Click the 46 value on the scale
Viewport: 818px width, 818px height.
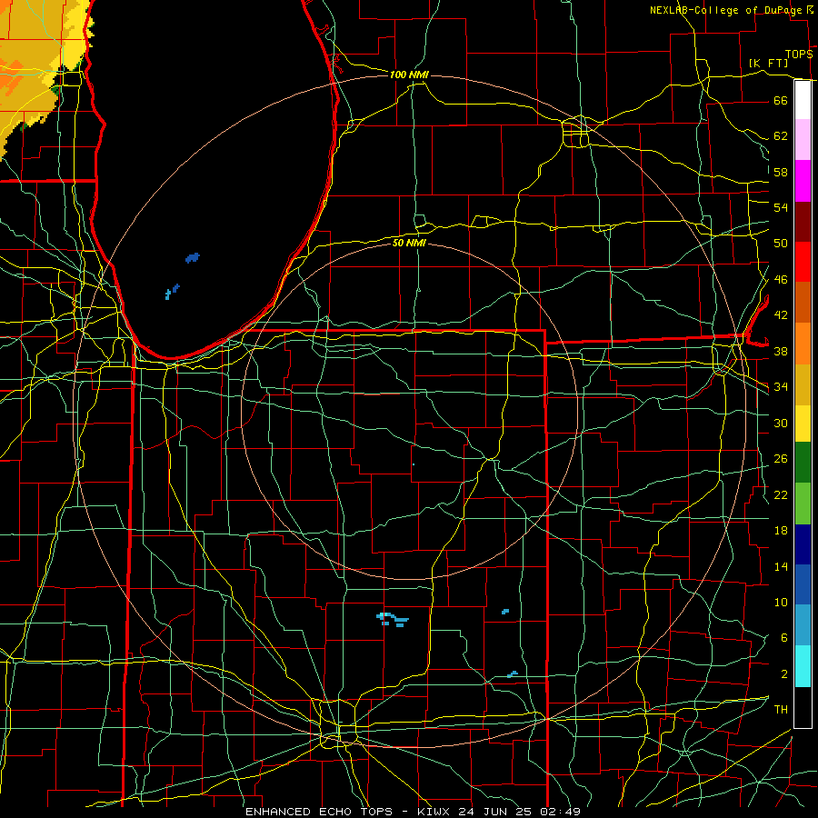click(781, 280)
